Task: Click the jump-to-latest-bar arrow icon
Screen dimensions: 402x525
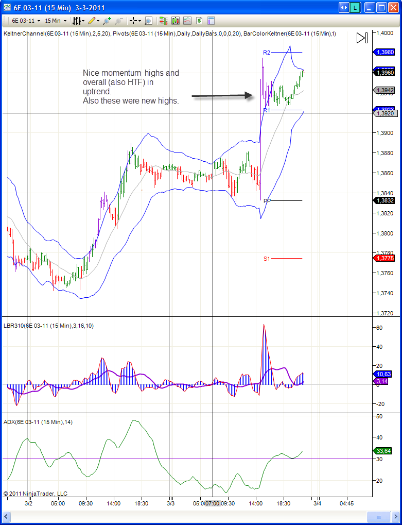Action: click(x=362, y=38)
